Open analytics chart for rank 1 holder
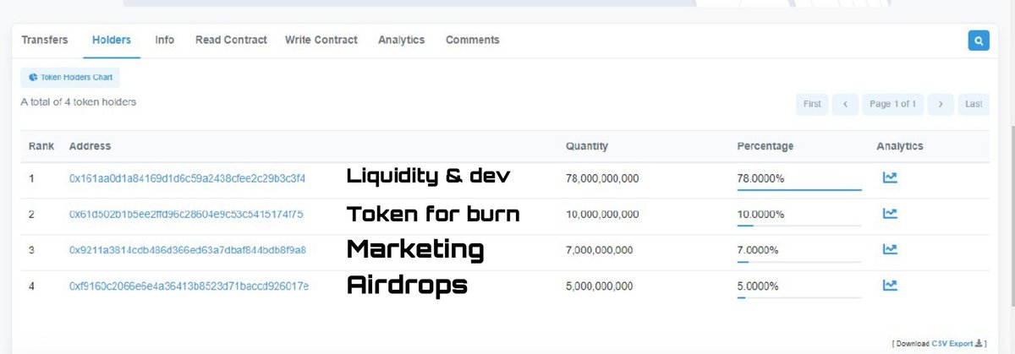The height and width of the screenshot is (354, 1015). pos(890,177)
